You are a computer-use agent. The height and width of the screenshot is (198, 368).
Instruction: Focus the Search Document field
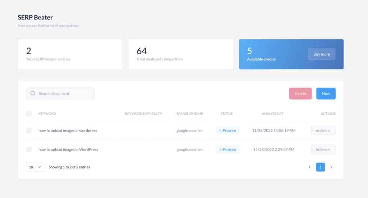tap(60, 93)
